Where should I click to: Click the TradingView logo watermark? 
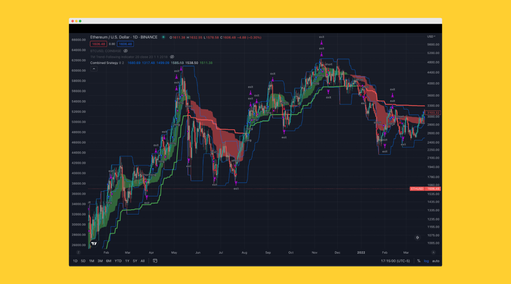click(x=94, y=242)
